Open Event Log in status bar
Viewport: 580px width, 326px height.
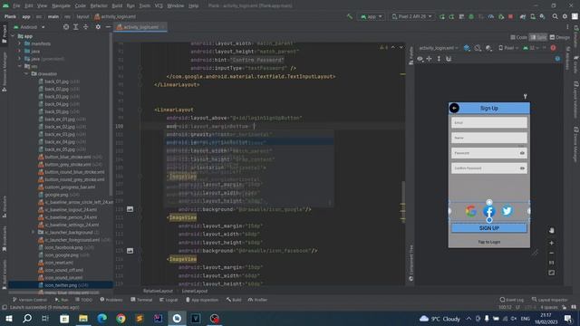tap(511, 300)
